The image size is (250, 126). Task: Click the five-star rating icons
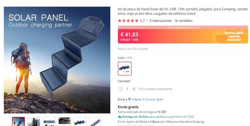pos(128,21)
